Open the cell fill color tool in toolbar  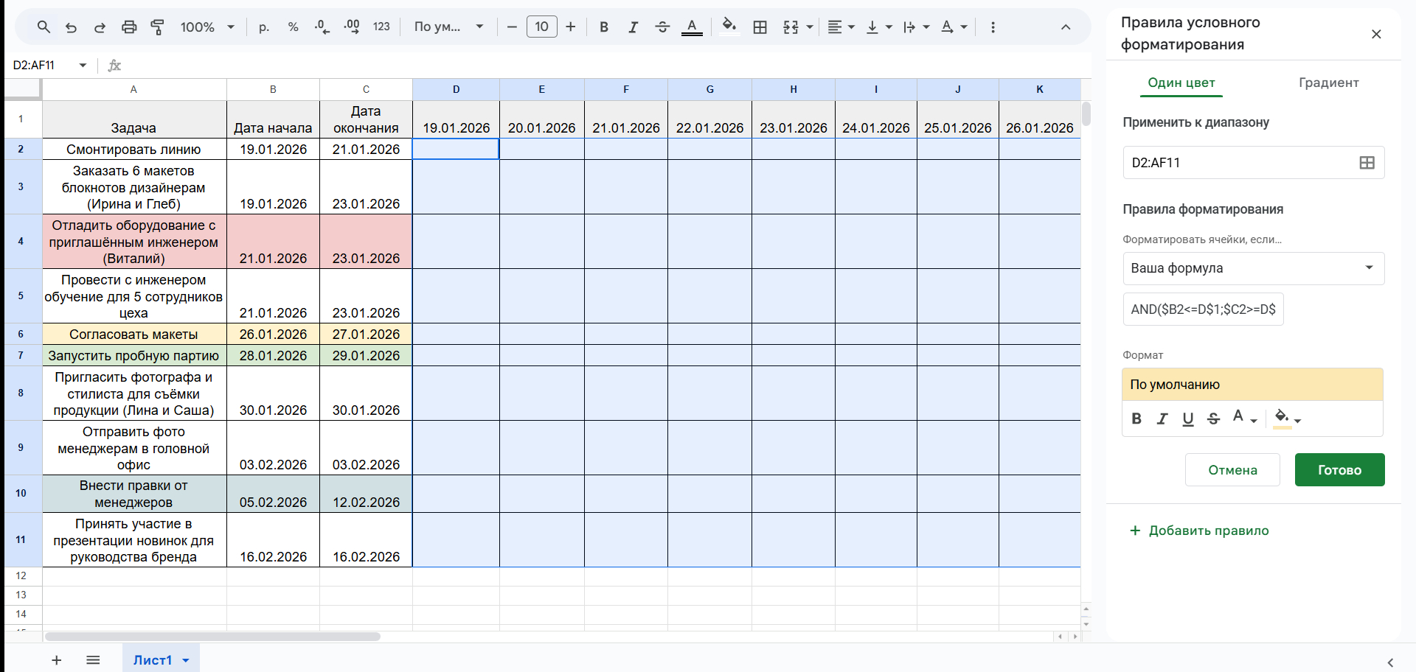[729, 27]
